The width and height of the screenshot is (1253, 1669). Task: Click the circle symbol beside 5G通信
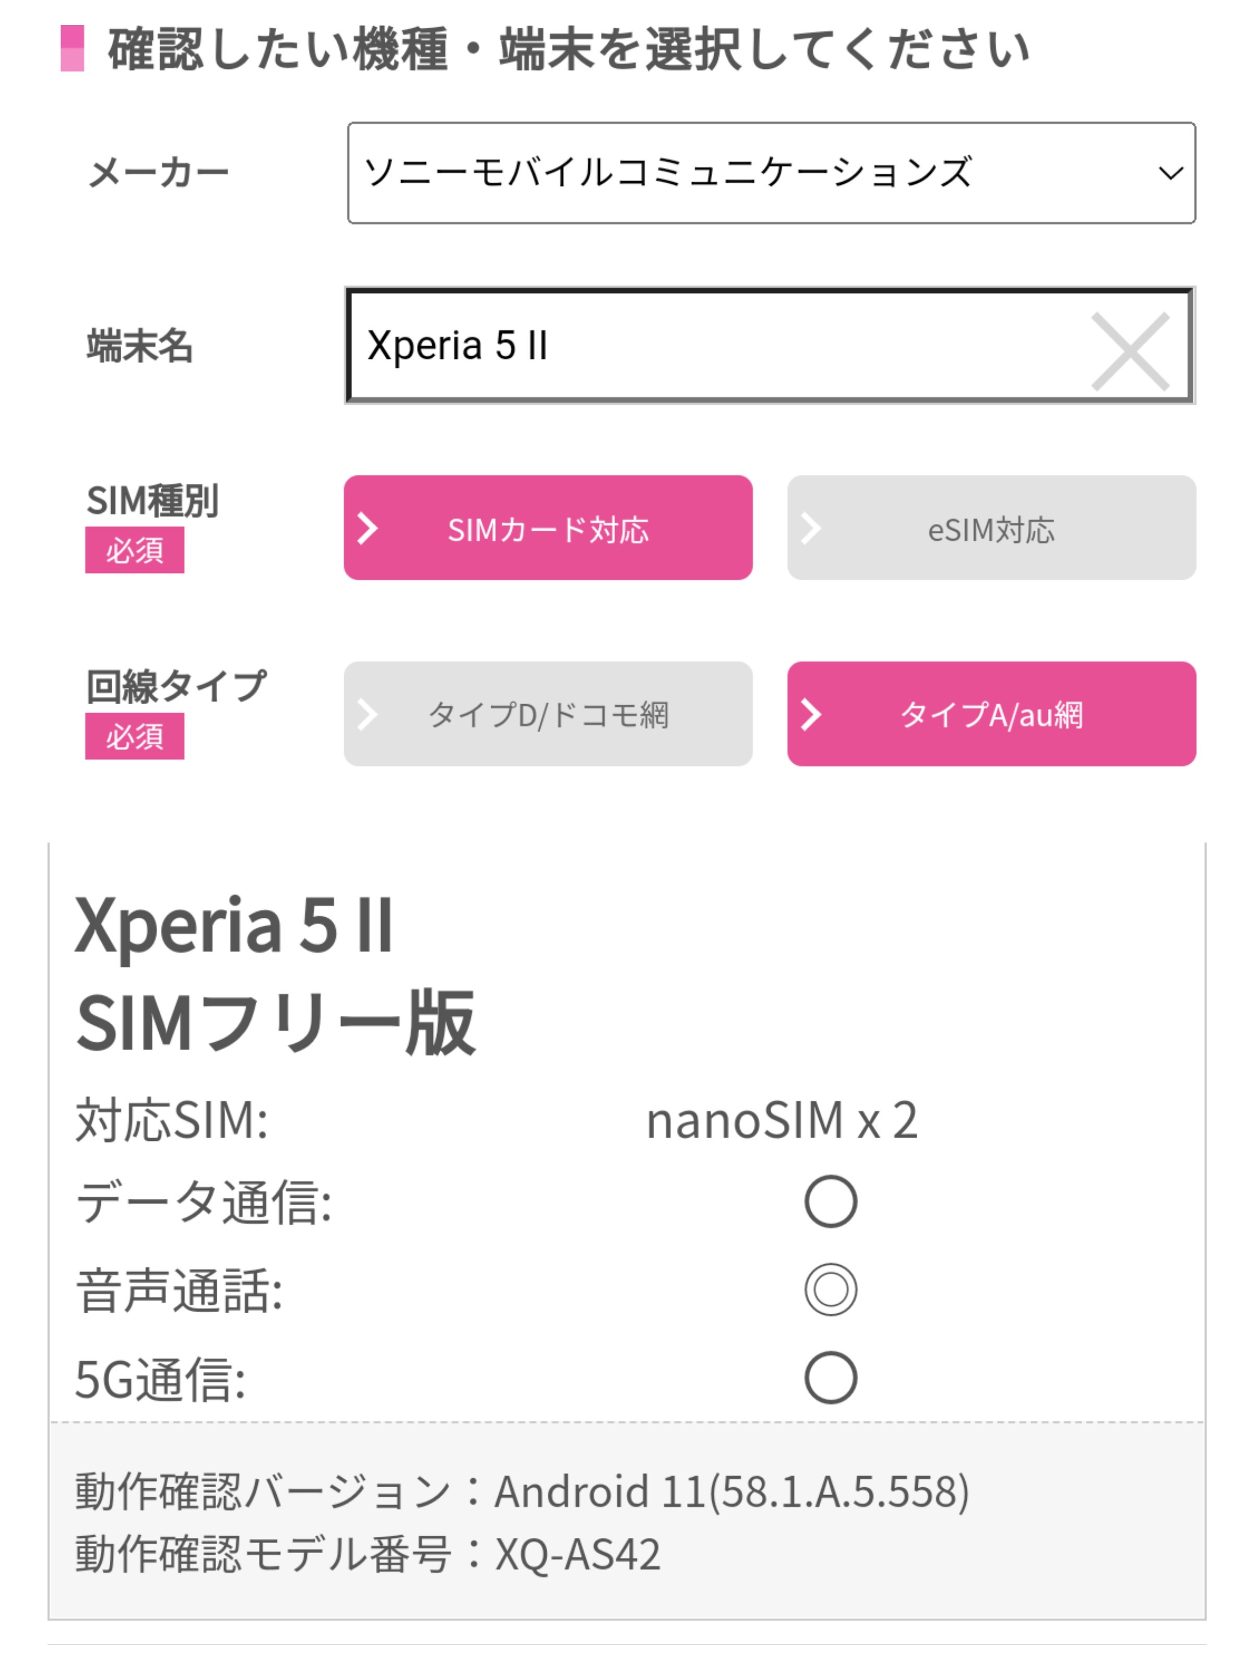coord(830,1378)
